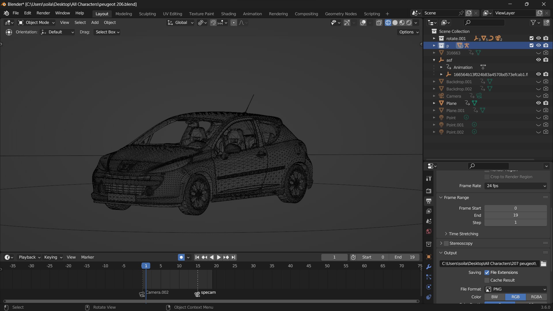Viewport: 553px width, 311px height.
Task: Open the Object Constraints properties tab
Action: coord(429,297)
